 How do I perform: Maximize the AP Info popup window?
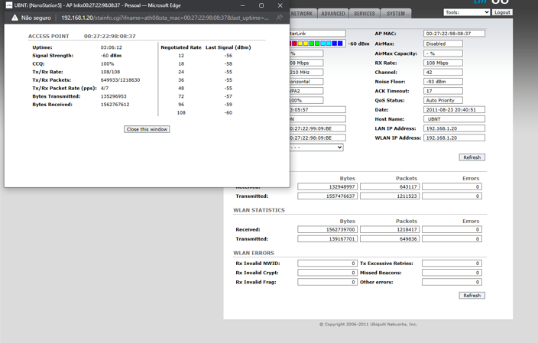click(261, 5)
